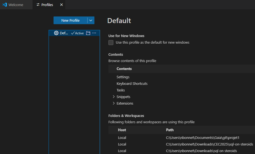Click the 'Use this profile as the default for new windows' label
Image resolution: width=255 pixels, height=154 pixels.
coord(153,43)
